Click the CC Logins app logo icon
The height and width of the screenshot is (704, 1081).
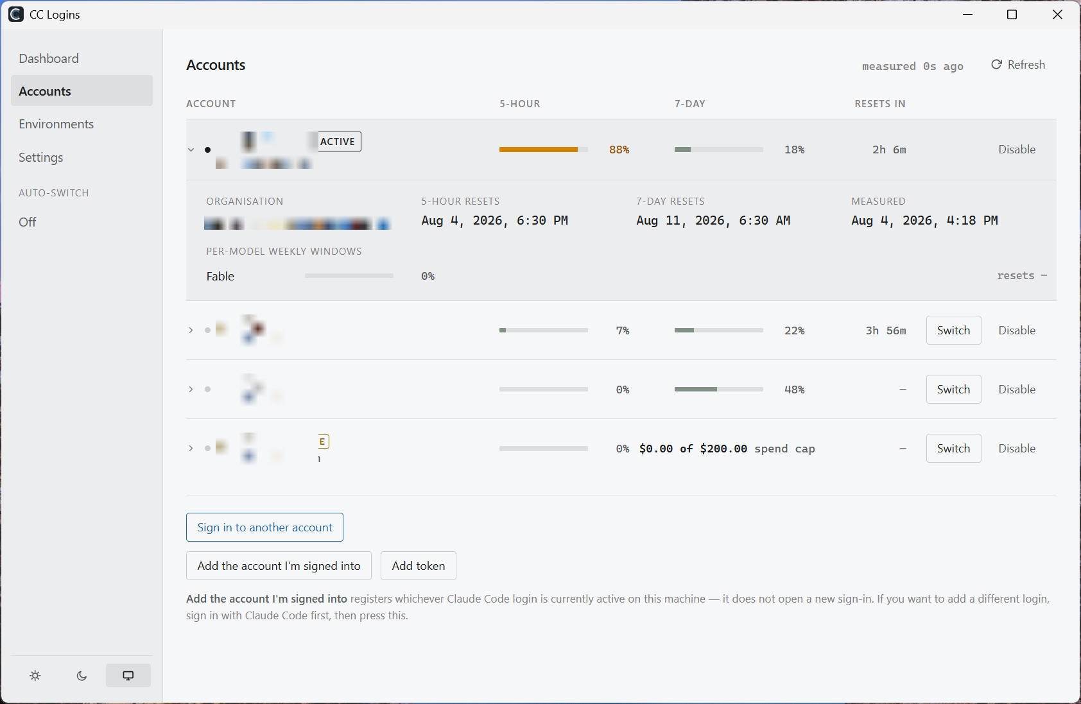click(x=16, y=14)
